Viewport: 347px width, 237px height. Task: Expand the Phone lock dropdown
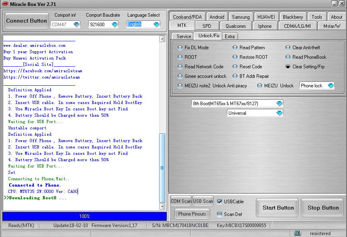pyautogui.click(x=331, y=86)
